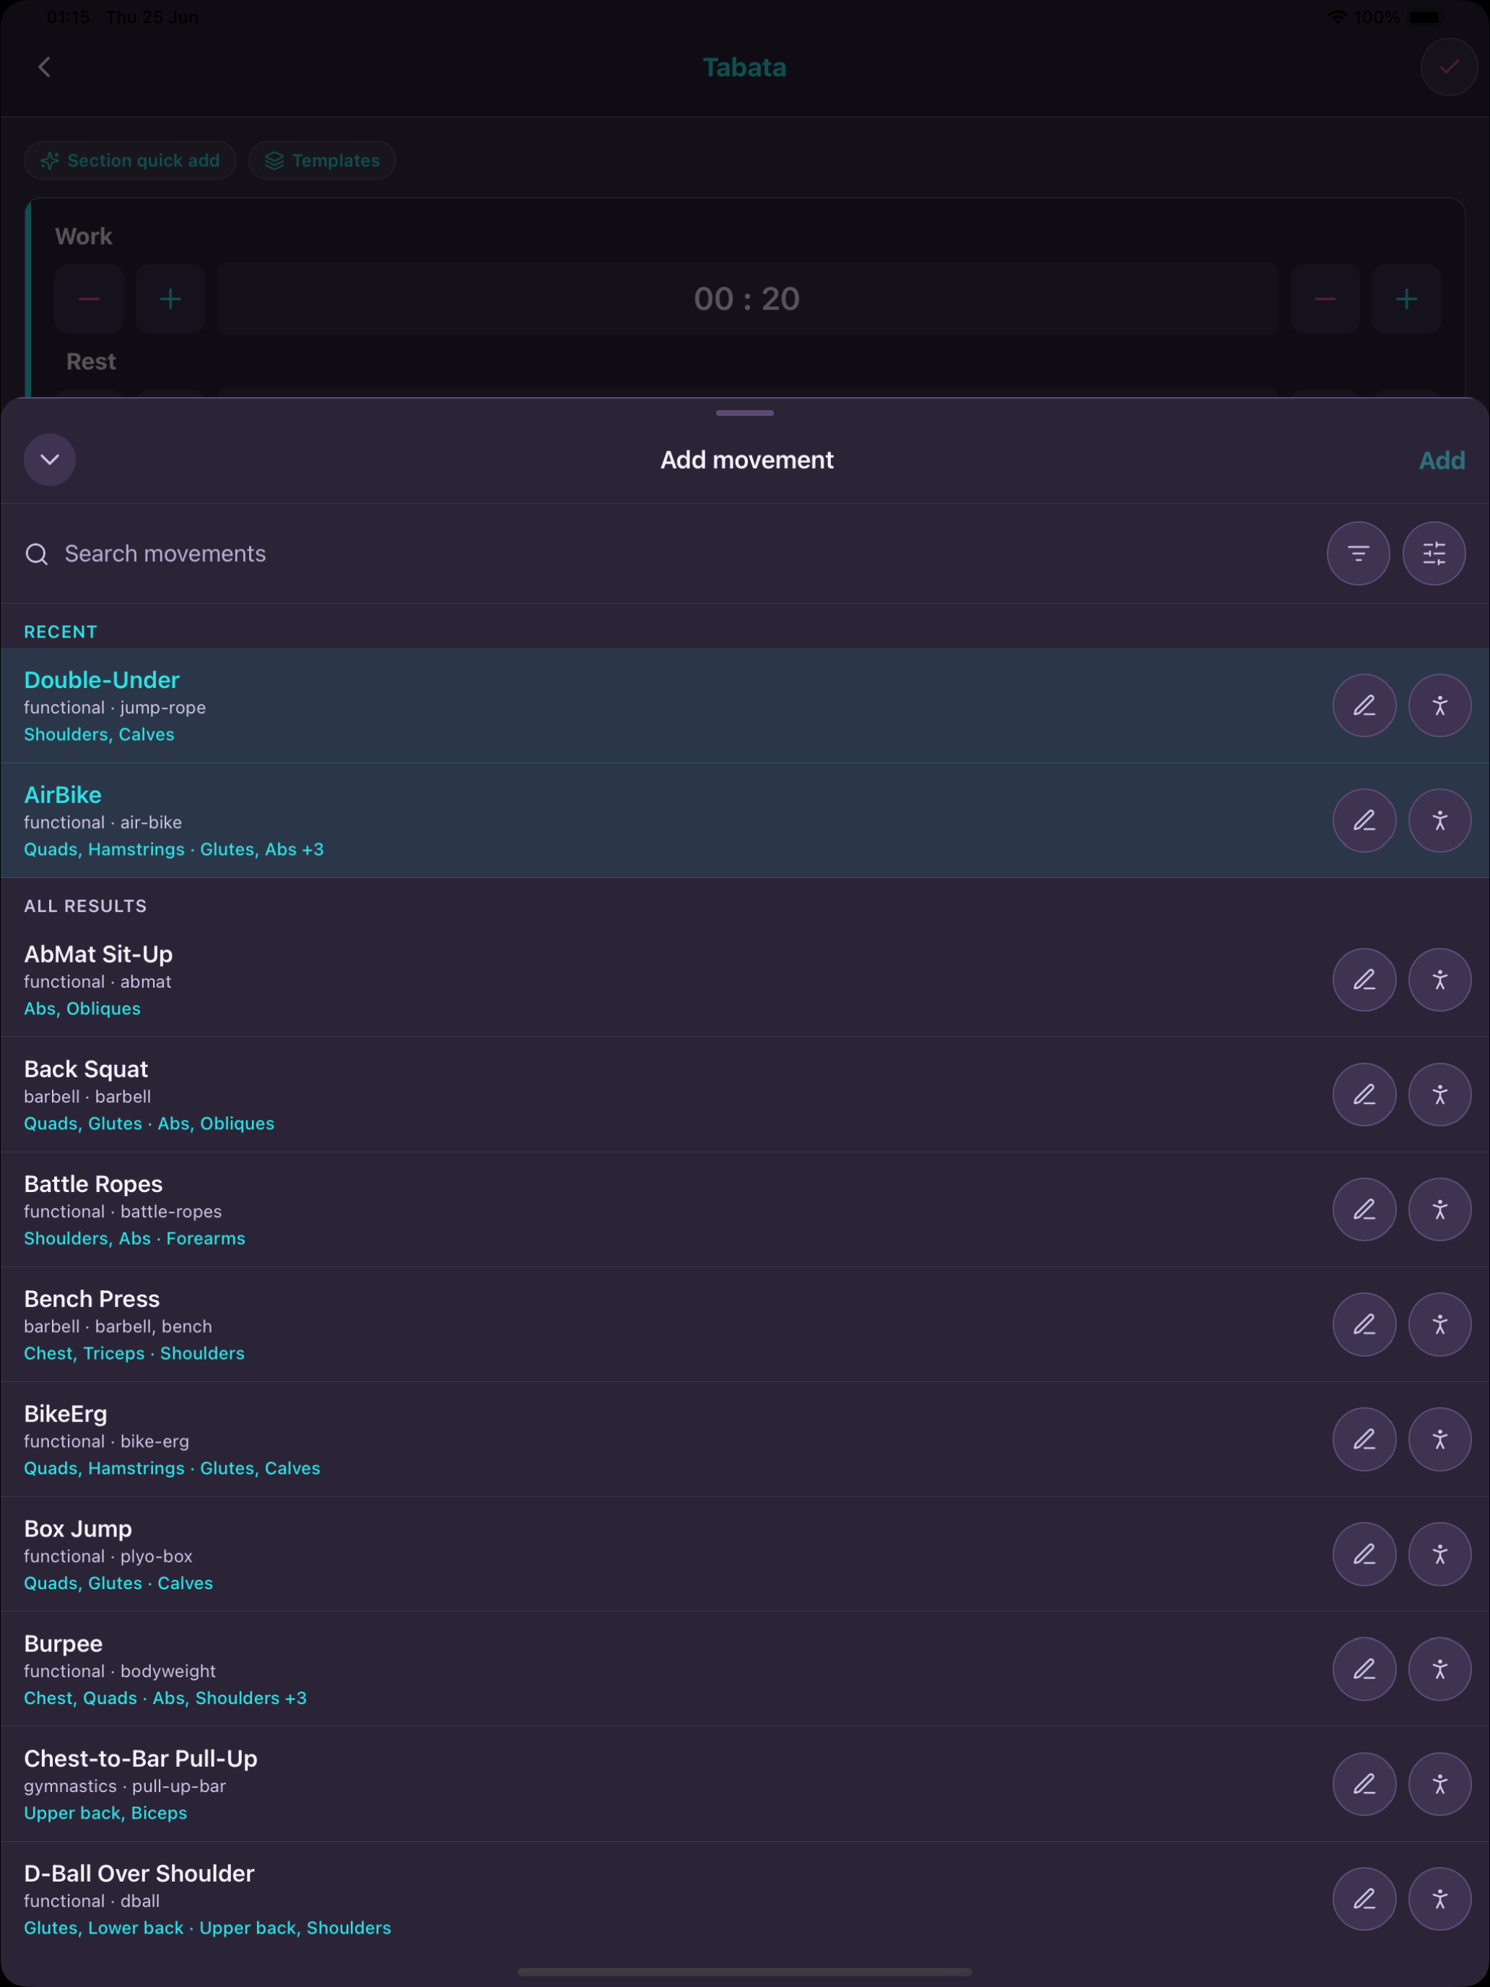Open the Templates button

click(323, 161)
